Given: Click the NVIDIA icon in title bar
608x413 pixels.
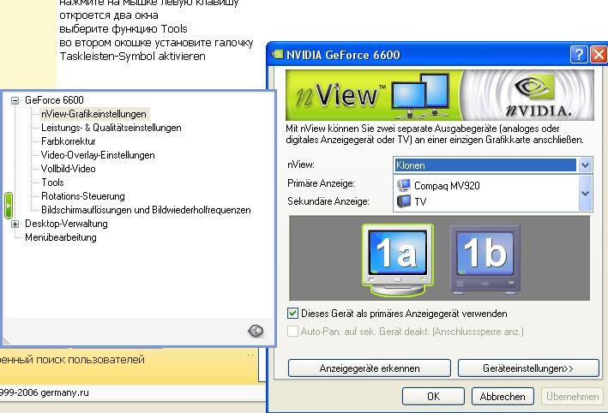Looking at the screenshot, I should click(278, 56).
